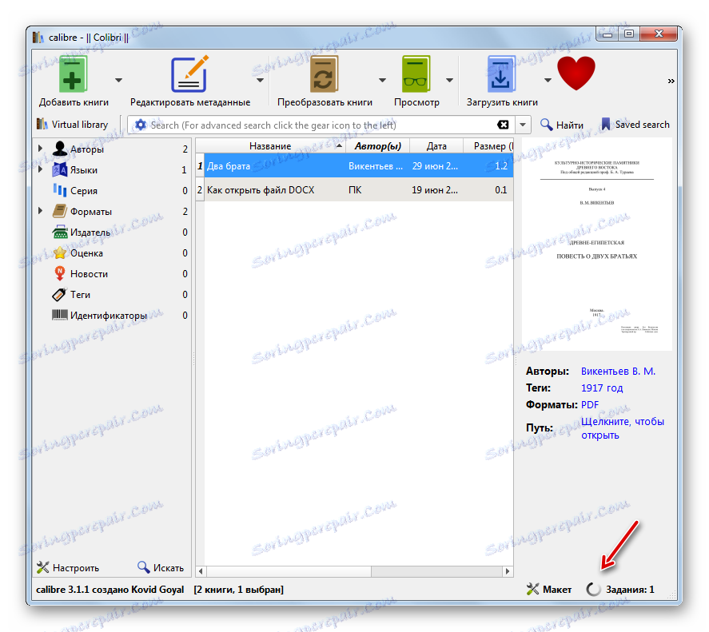
Task: Click path link Щелкните, чтобы открыть
Action: [x=622, y=428]
